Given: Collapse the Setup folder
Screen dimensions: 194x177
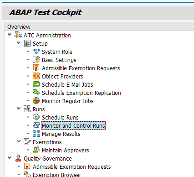Looking at the screenshot, I should [x=19, y=43].
